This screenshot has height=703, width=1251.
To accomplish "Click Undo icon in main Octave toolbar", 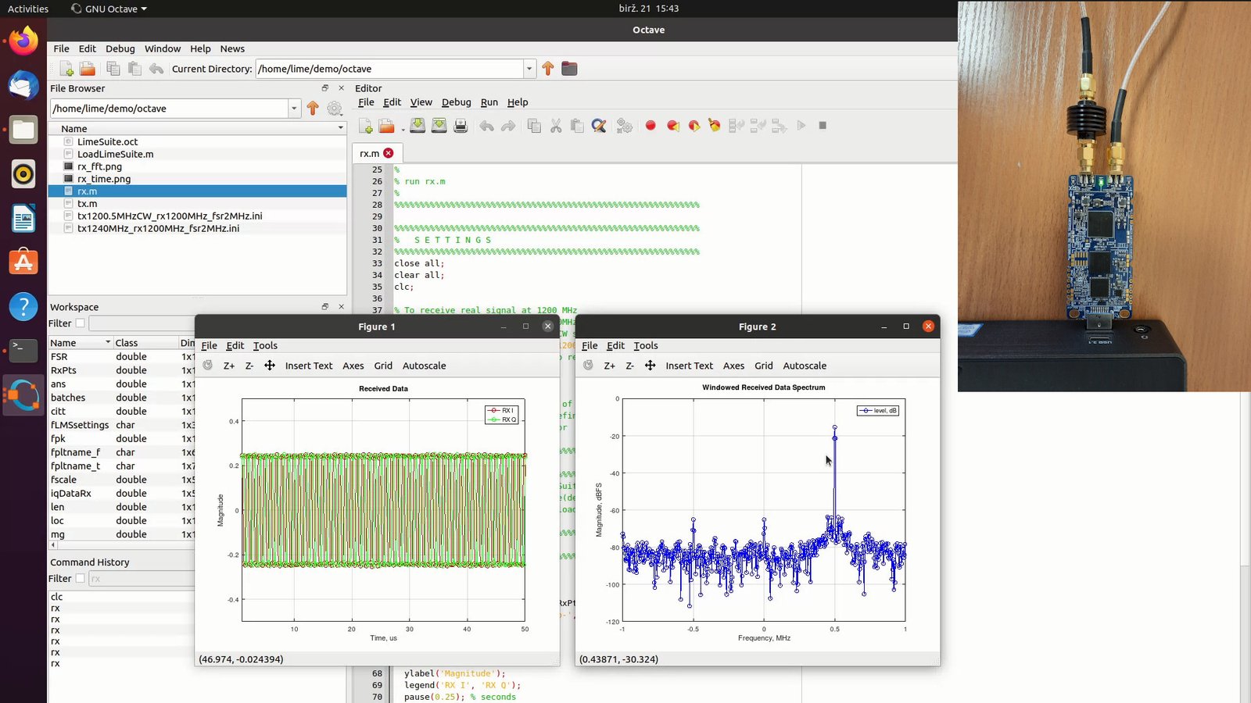I will (x=156, y=69).
